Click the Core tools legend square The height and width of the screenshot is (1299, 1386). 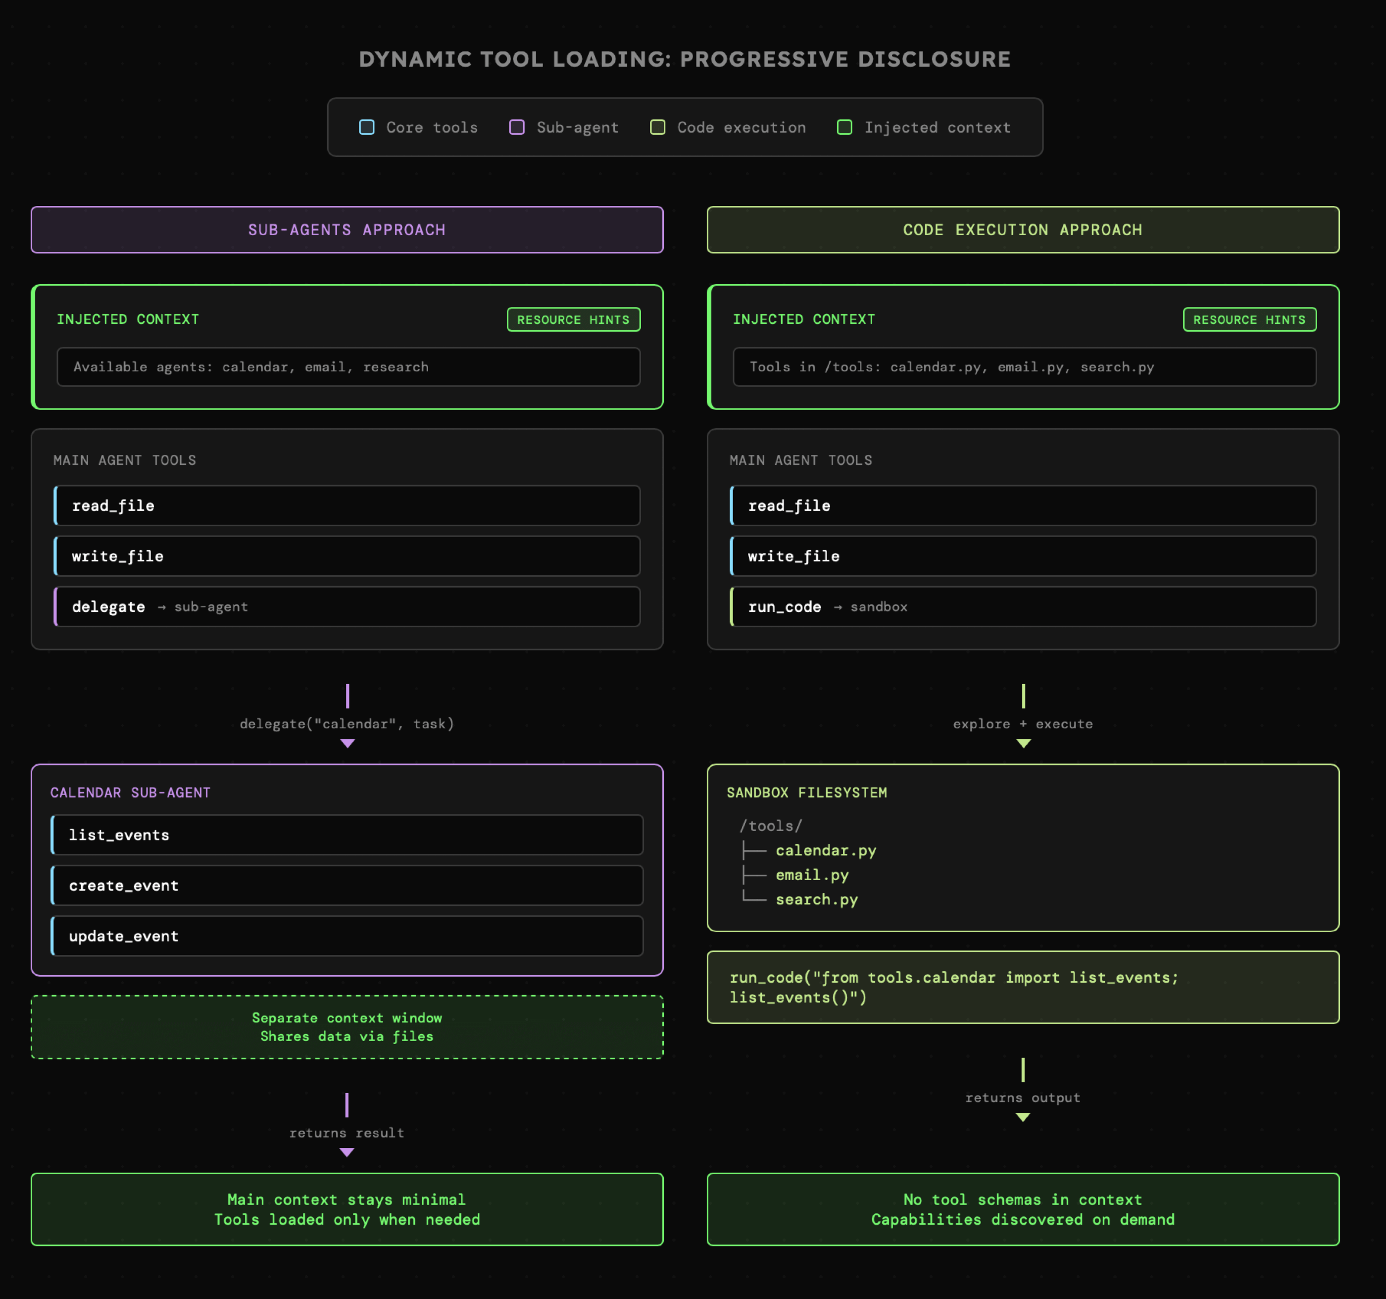click(x=367, y=127)
